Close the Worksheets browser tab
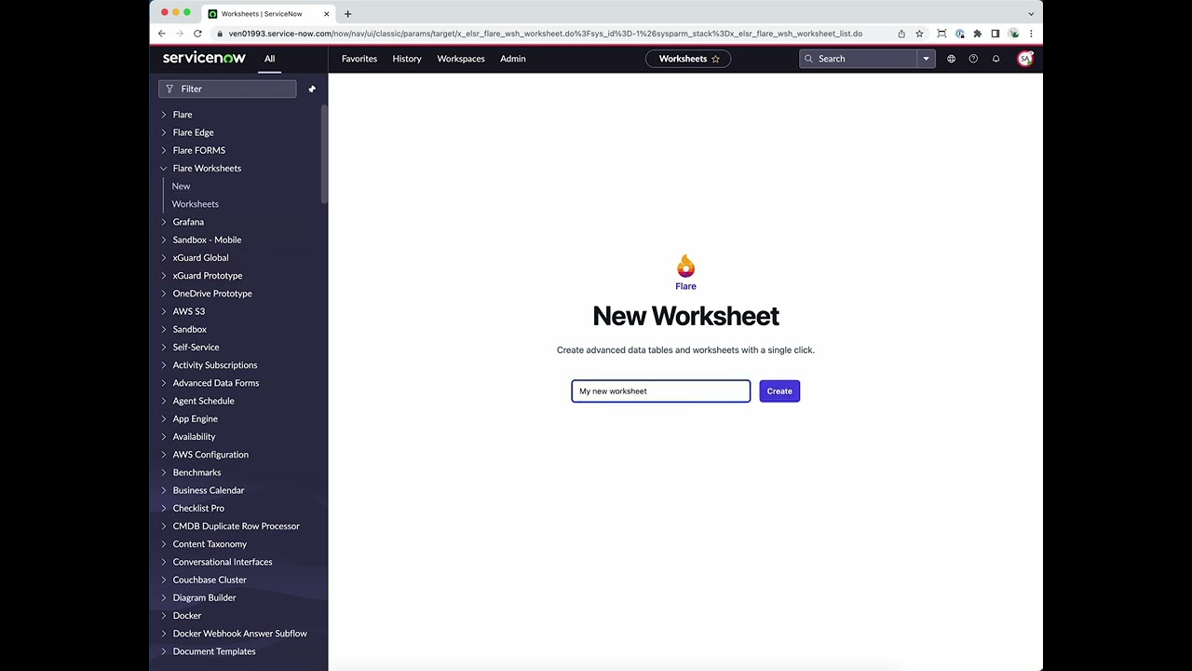1192x671 pixels. (x=326, y=14)
